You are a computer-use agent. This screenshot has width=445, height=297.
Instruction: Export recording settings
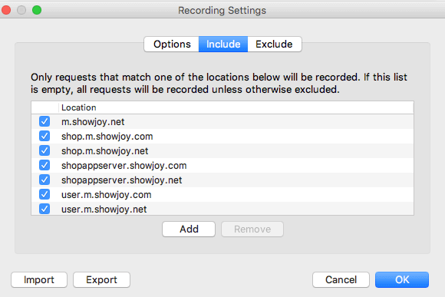coord(101,279)
